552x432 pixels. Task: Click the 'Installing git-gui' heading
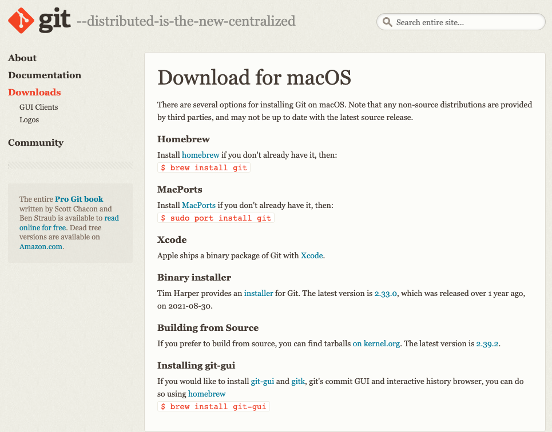[x=196, y=366]
